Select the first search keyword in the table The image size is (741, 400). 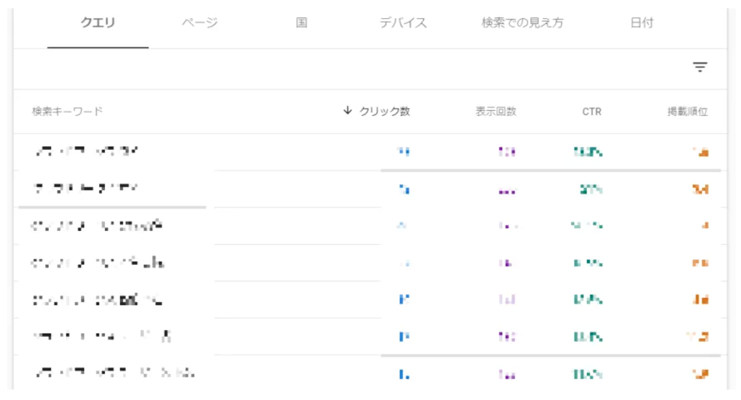[x=86, y=152]
